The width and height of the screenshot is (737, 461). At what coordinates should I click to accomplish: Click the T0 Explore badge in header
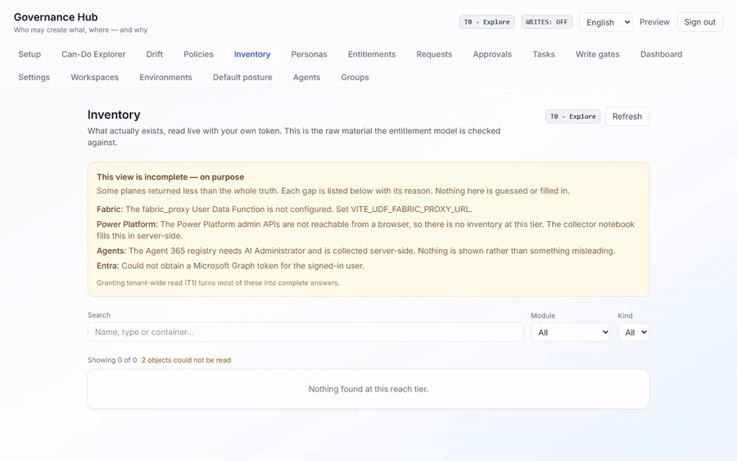pos(487,22)
